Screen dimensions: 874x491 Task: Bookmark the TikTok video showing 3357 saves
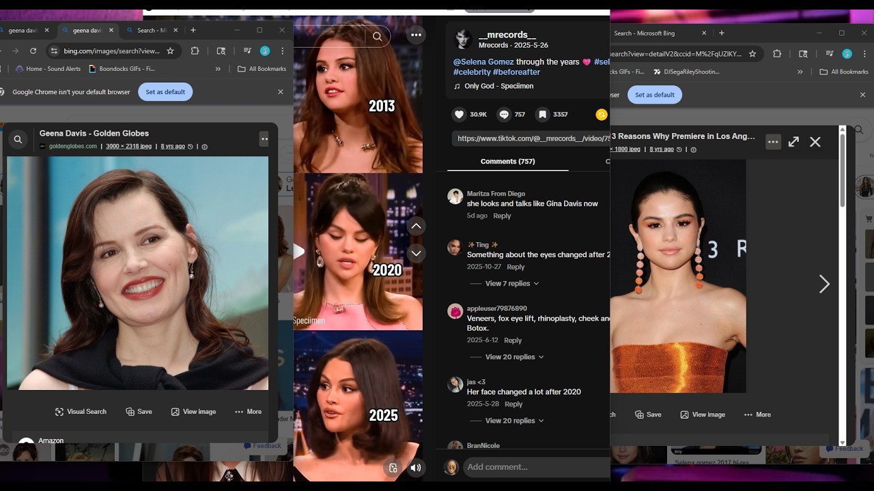(542, 115)
